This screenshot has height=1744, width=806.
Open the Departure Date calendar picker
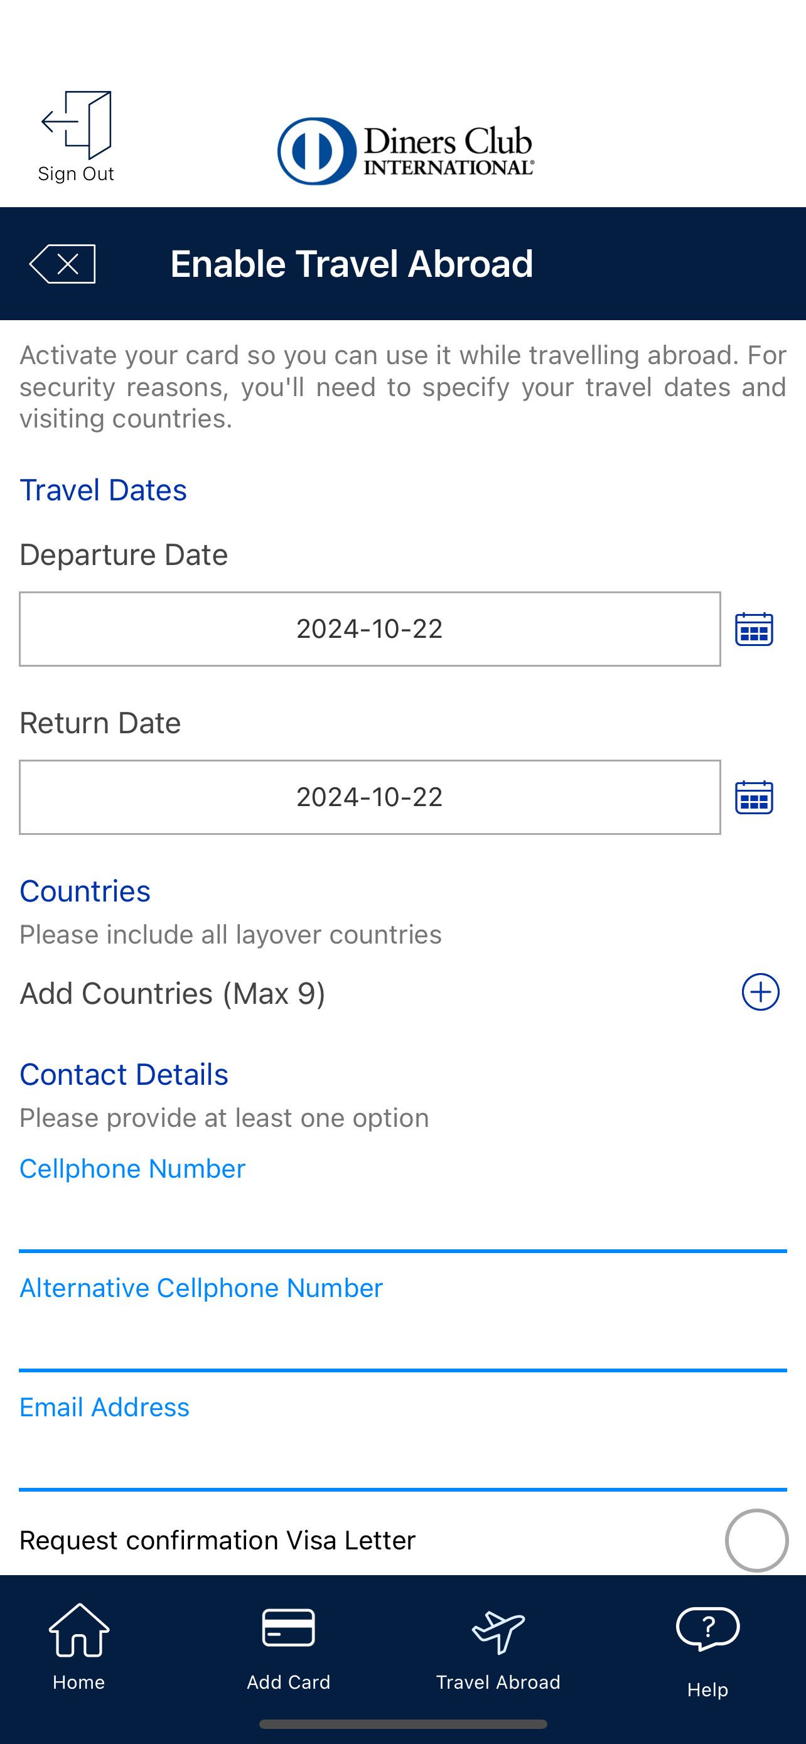pyautogui.click(x=754, y=629)
